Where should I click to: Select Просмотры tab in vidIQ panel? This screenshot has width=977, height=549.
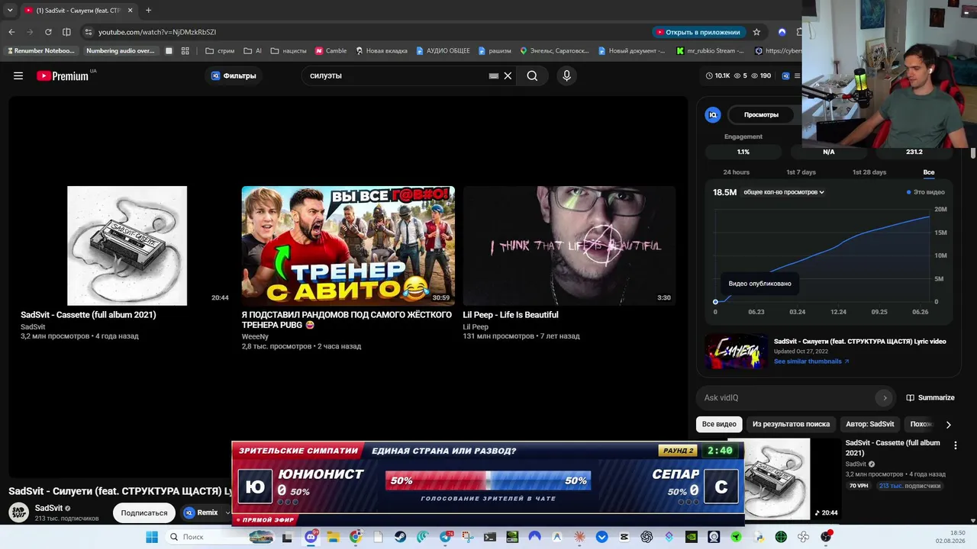point(761,114)
